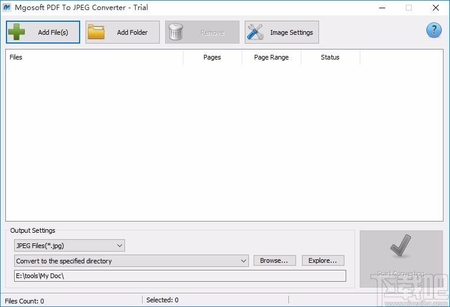The height and width of the screenshot is (307, 450).
Task: Click the Selected: 0 status text
Action: point(162,300)
